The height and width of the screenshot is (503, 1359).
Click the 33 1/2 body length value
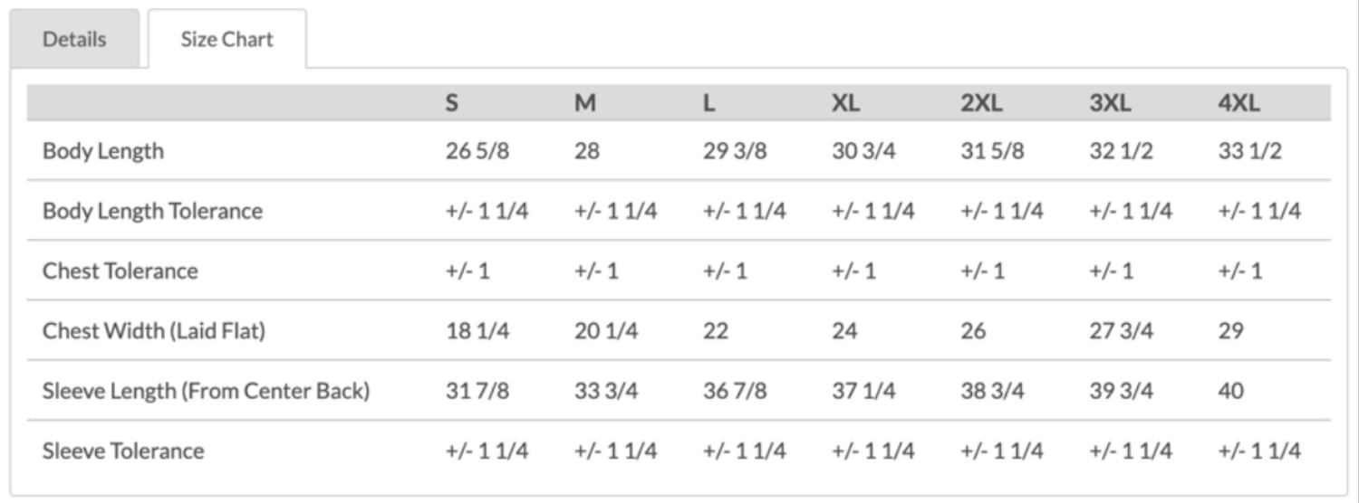[x=1250, y=151]
